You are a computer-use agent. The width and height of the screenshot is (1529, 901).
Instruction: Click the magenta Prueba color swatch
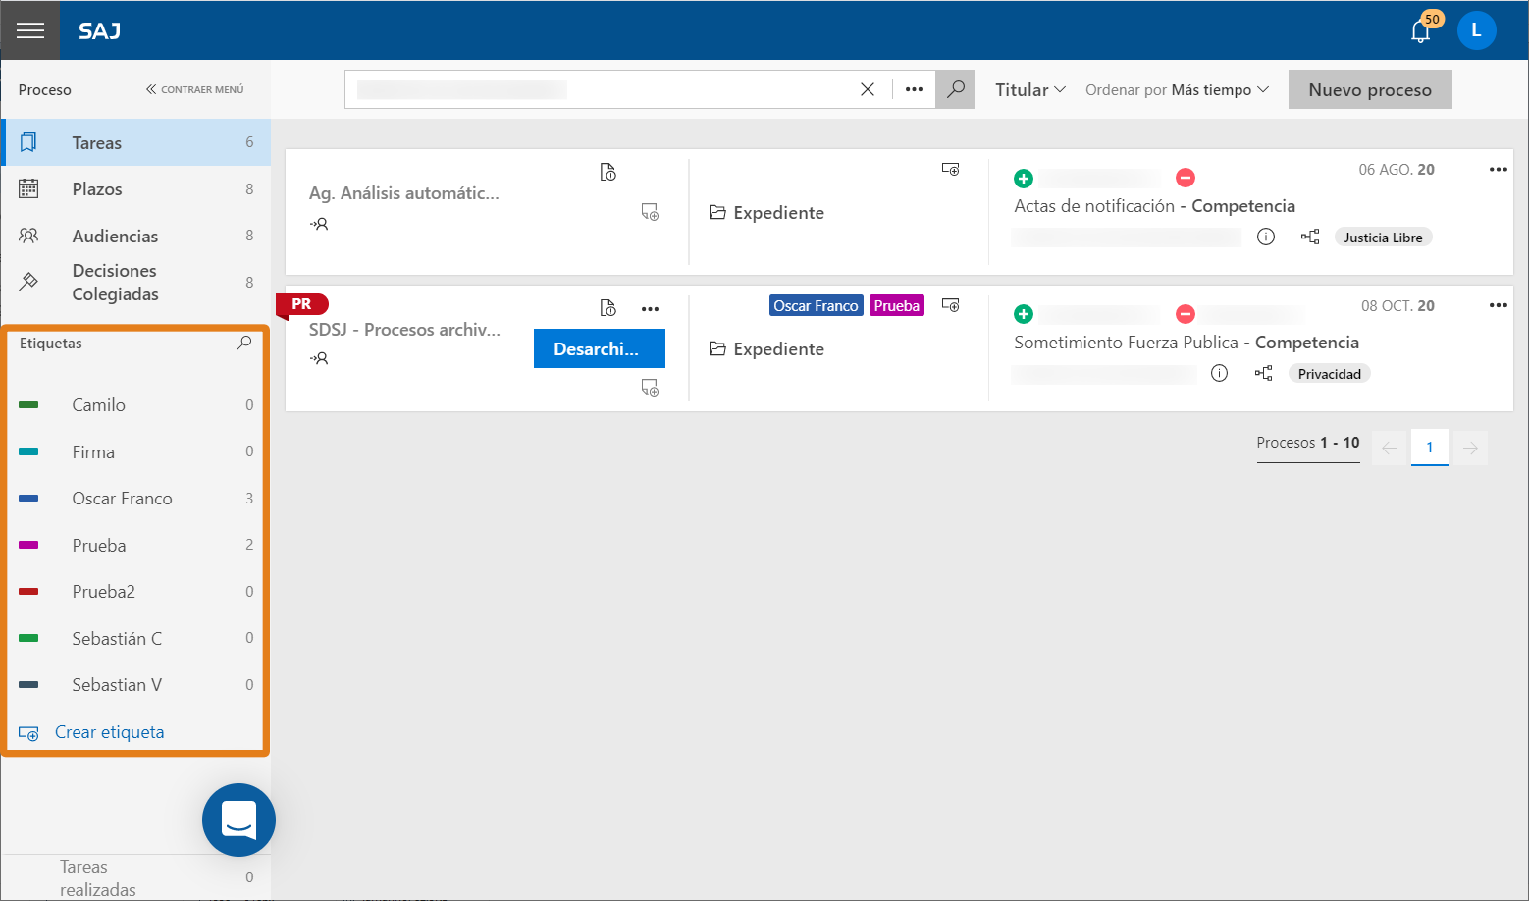tap(28, 545)
